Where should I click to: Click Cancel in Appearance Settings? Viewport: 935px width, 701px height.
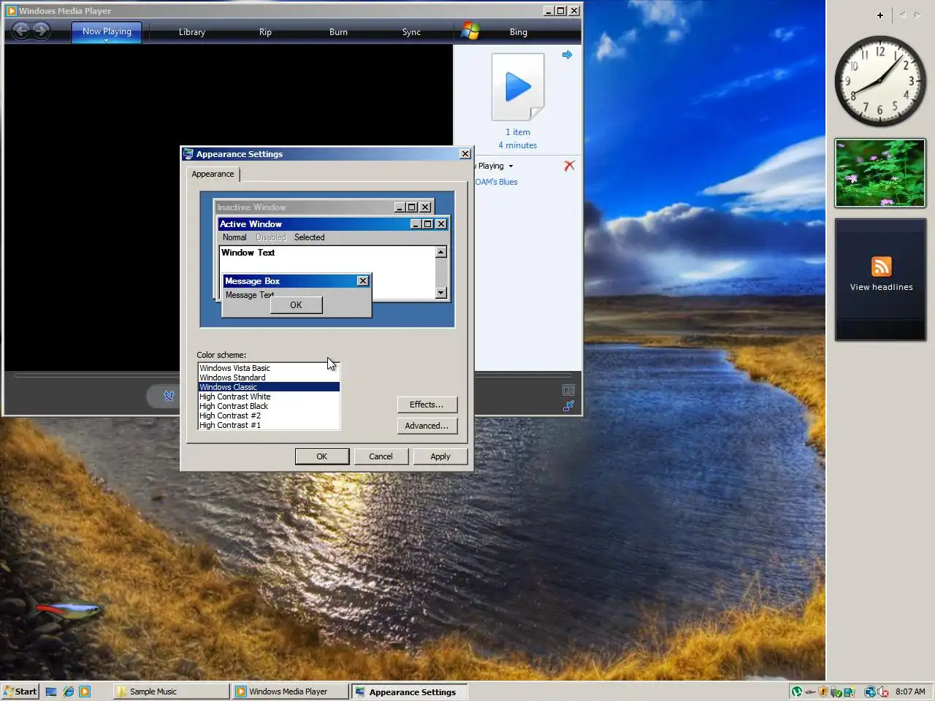click(381, 456)
